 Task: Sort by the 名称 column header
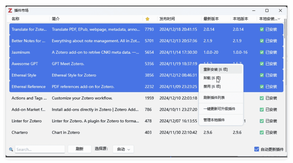(15, 19)
